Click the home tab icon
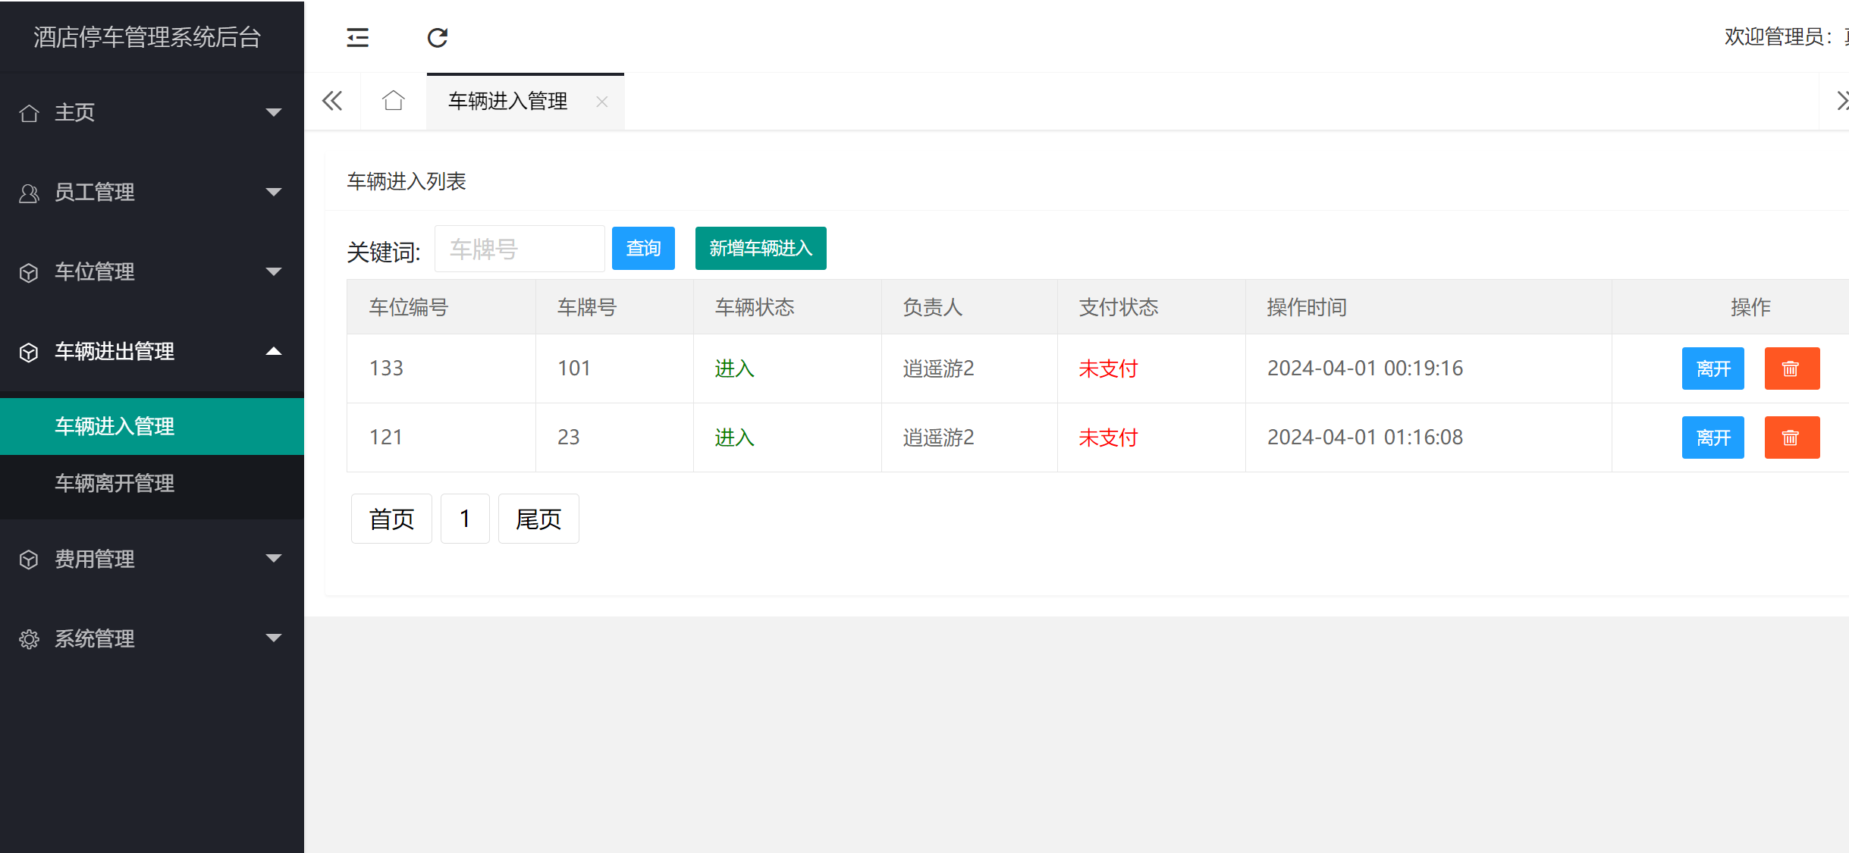The height and width of the screenshot is (853, 1849). [x=393, y=101]
